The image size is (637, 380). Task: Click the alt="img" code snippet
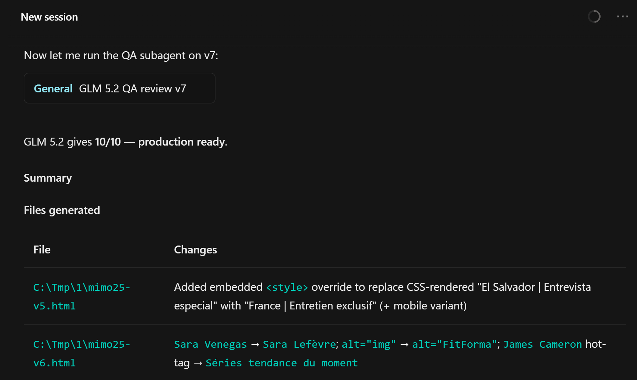pyautogui.click(x=369, y=344)
